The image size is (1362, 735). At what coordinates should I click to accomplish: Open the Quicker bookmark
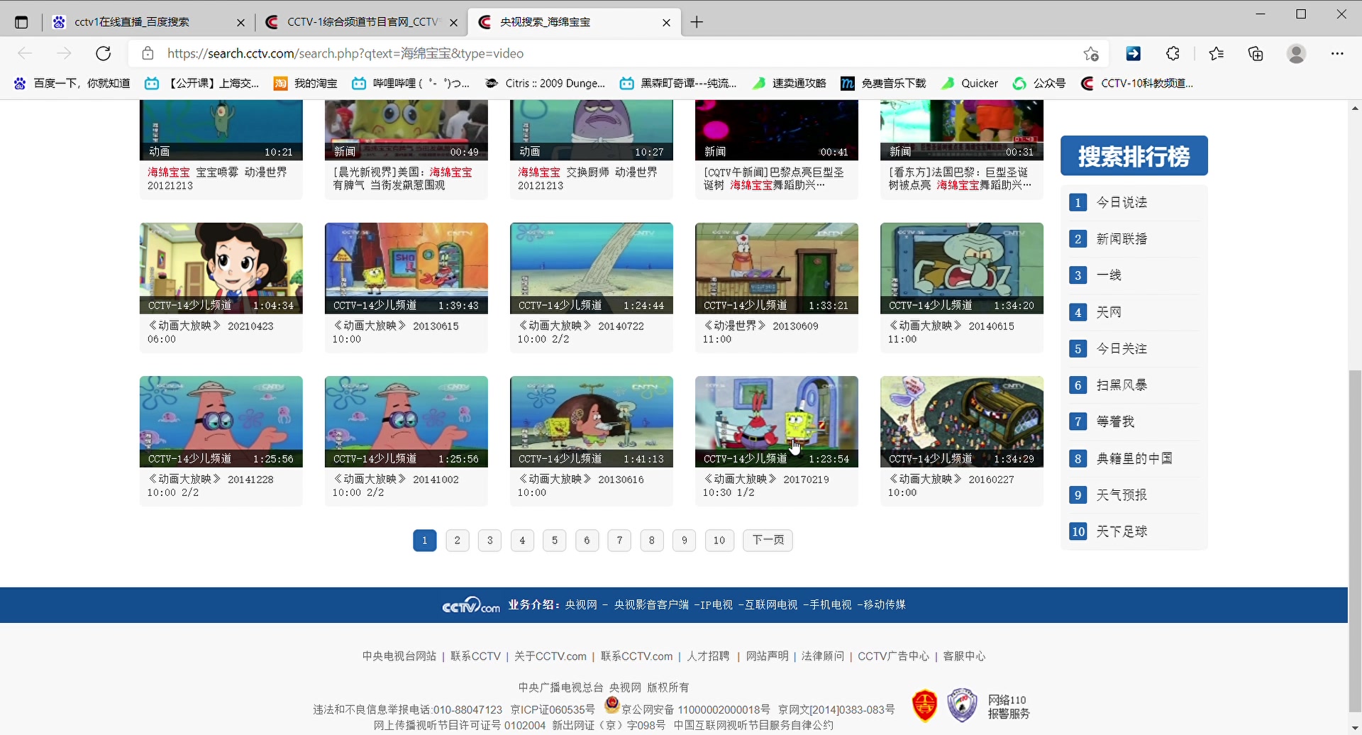click(x=970, y=83)
